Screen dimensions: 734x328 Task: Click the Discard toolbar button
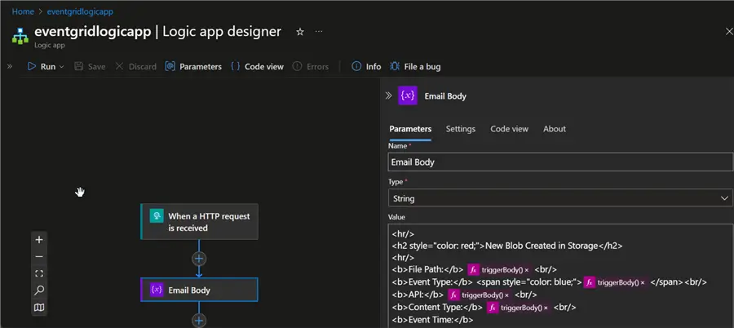[x=135, y=67]
